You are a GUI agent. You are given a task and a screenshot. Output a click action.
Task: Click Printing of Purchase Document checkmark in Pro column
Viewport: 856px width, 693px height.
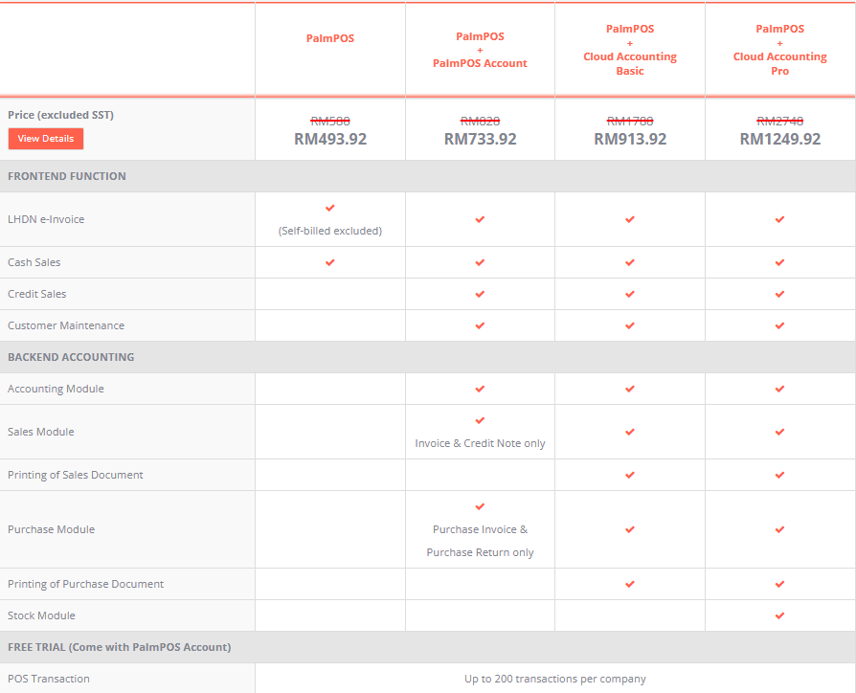click(779, 584)
